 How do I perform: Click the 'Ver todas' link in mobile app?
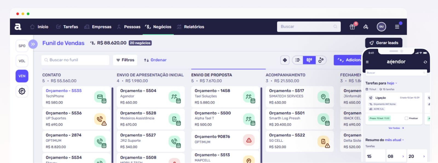(396, 128)
